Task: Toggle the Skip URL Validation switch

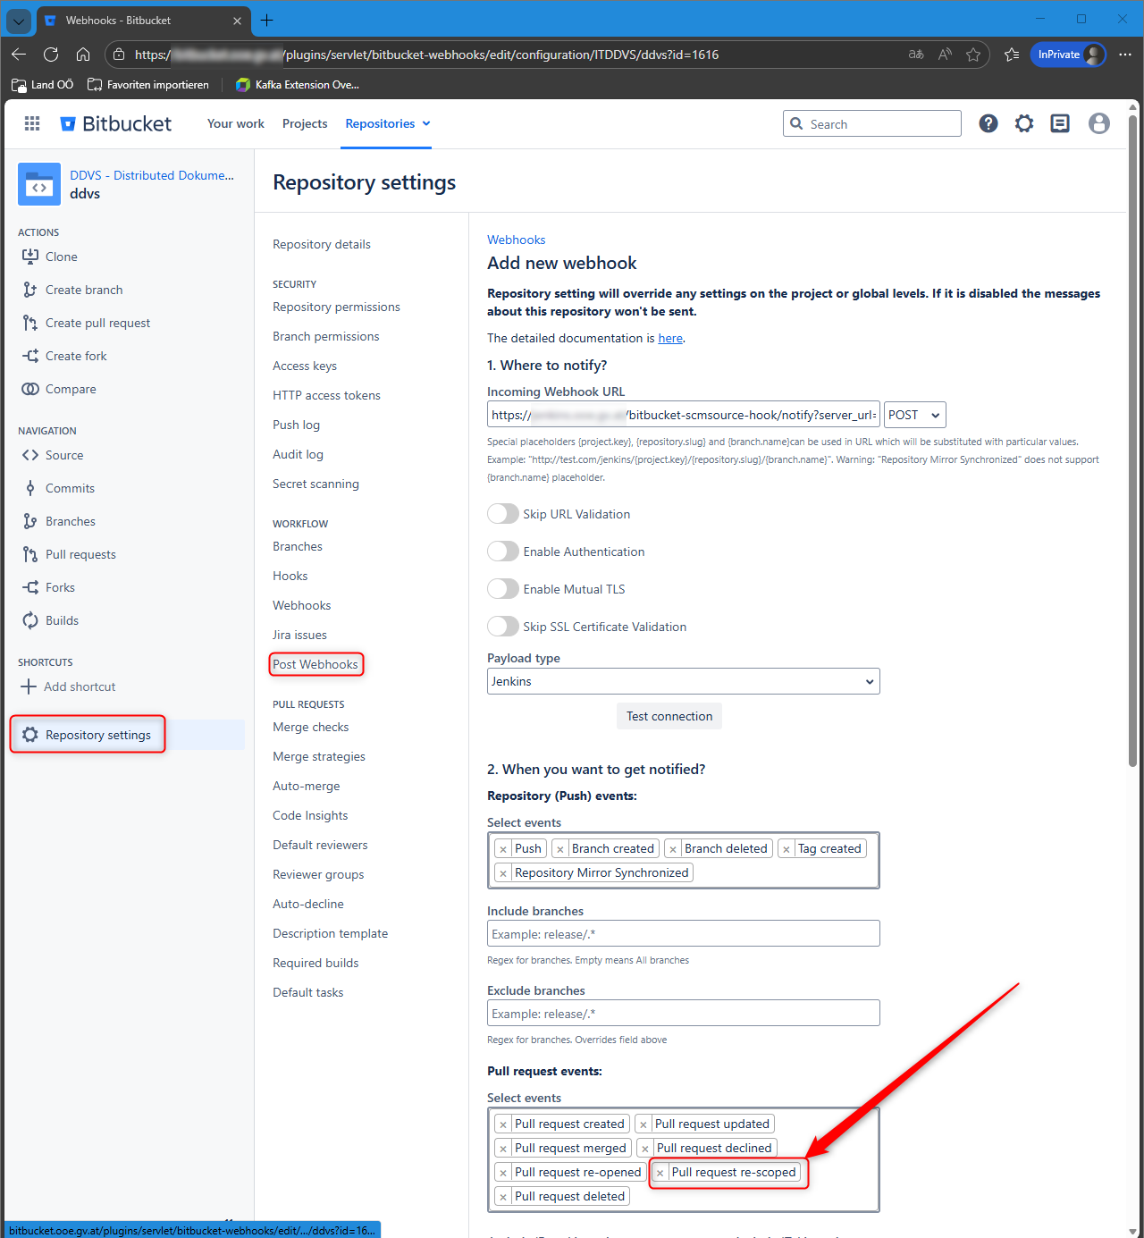Action: tap(503, 514)
